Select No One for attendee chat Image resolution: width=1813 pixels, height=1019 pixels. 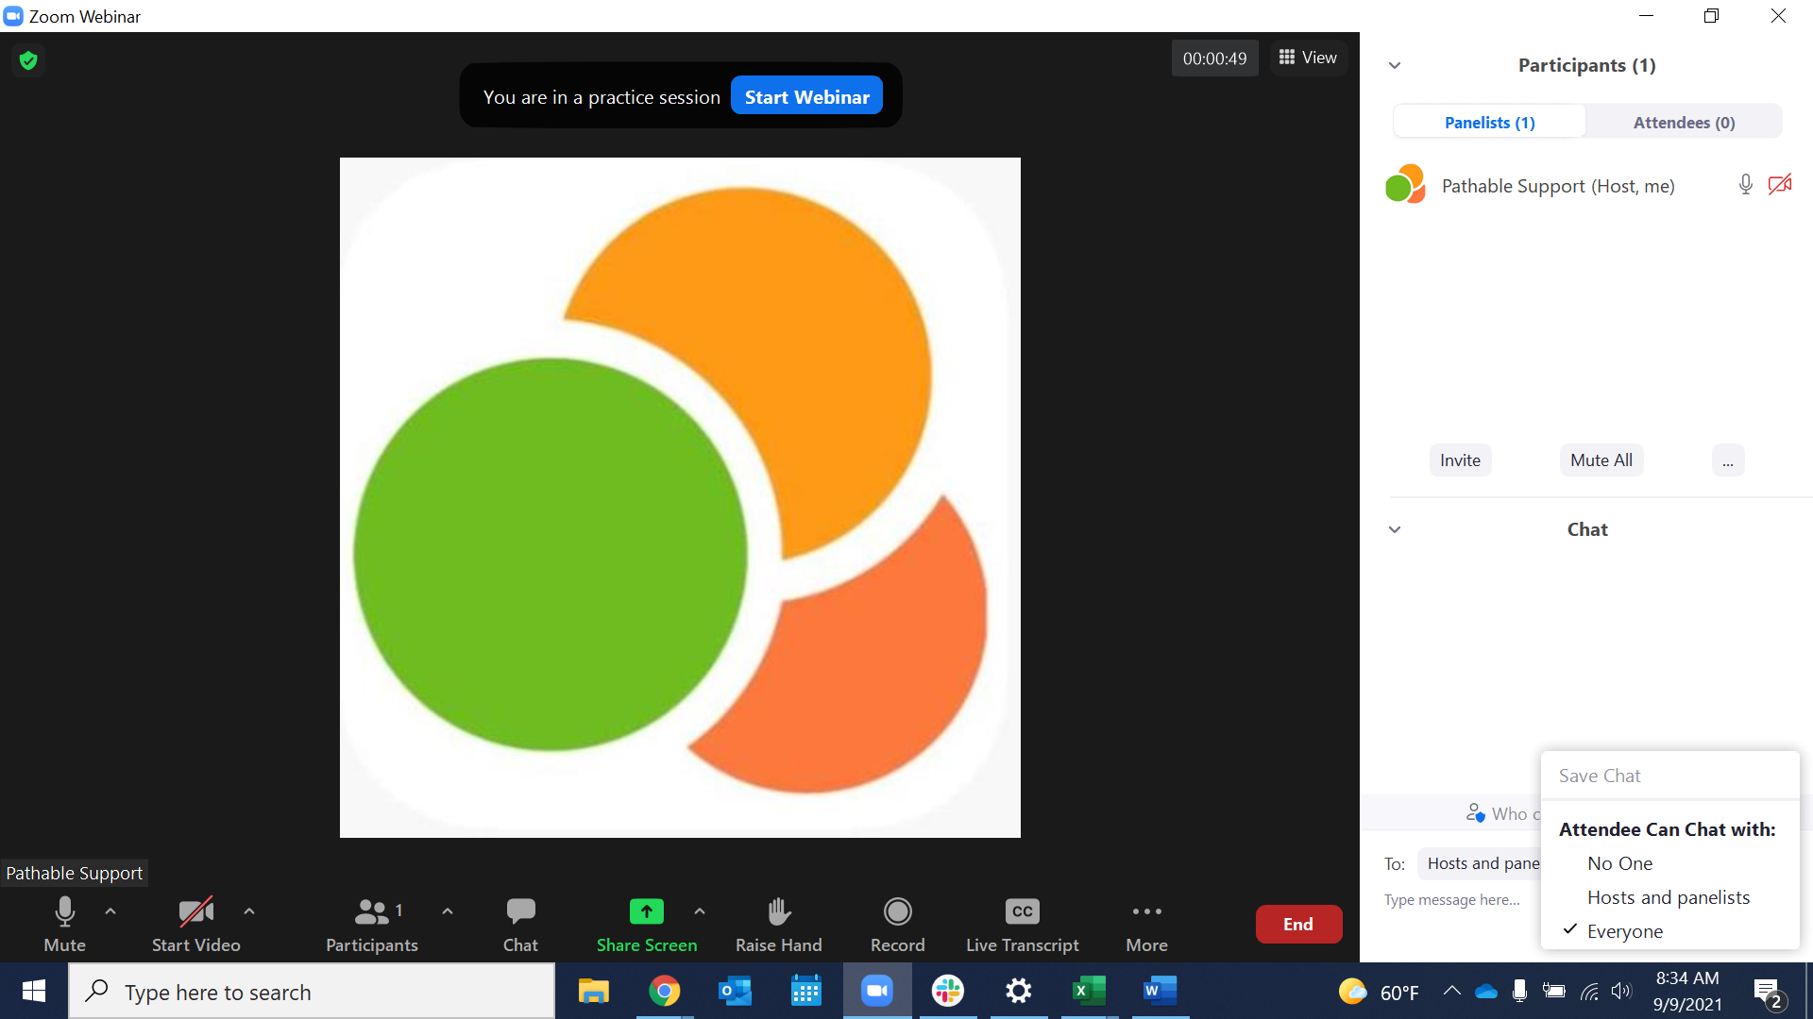pyautogui.click(x=1619, y=863)
